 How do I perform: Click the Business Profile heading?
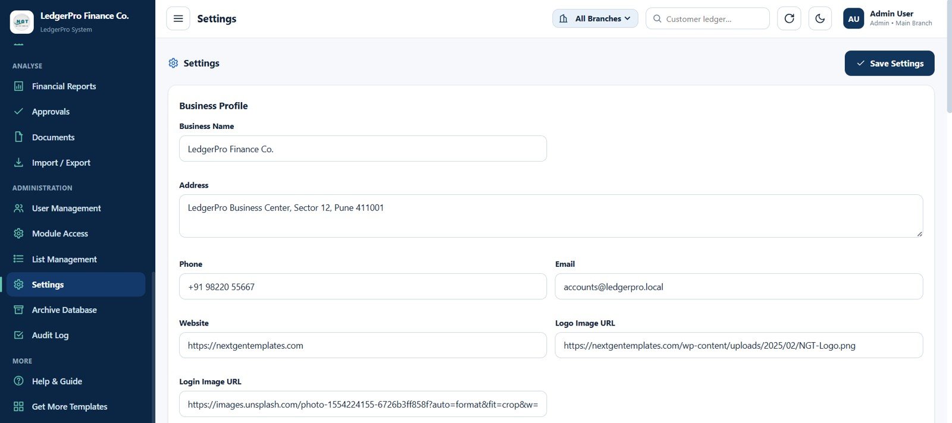point(214,106)
